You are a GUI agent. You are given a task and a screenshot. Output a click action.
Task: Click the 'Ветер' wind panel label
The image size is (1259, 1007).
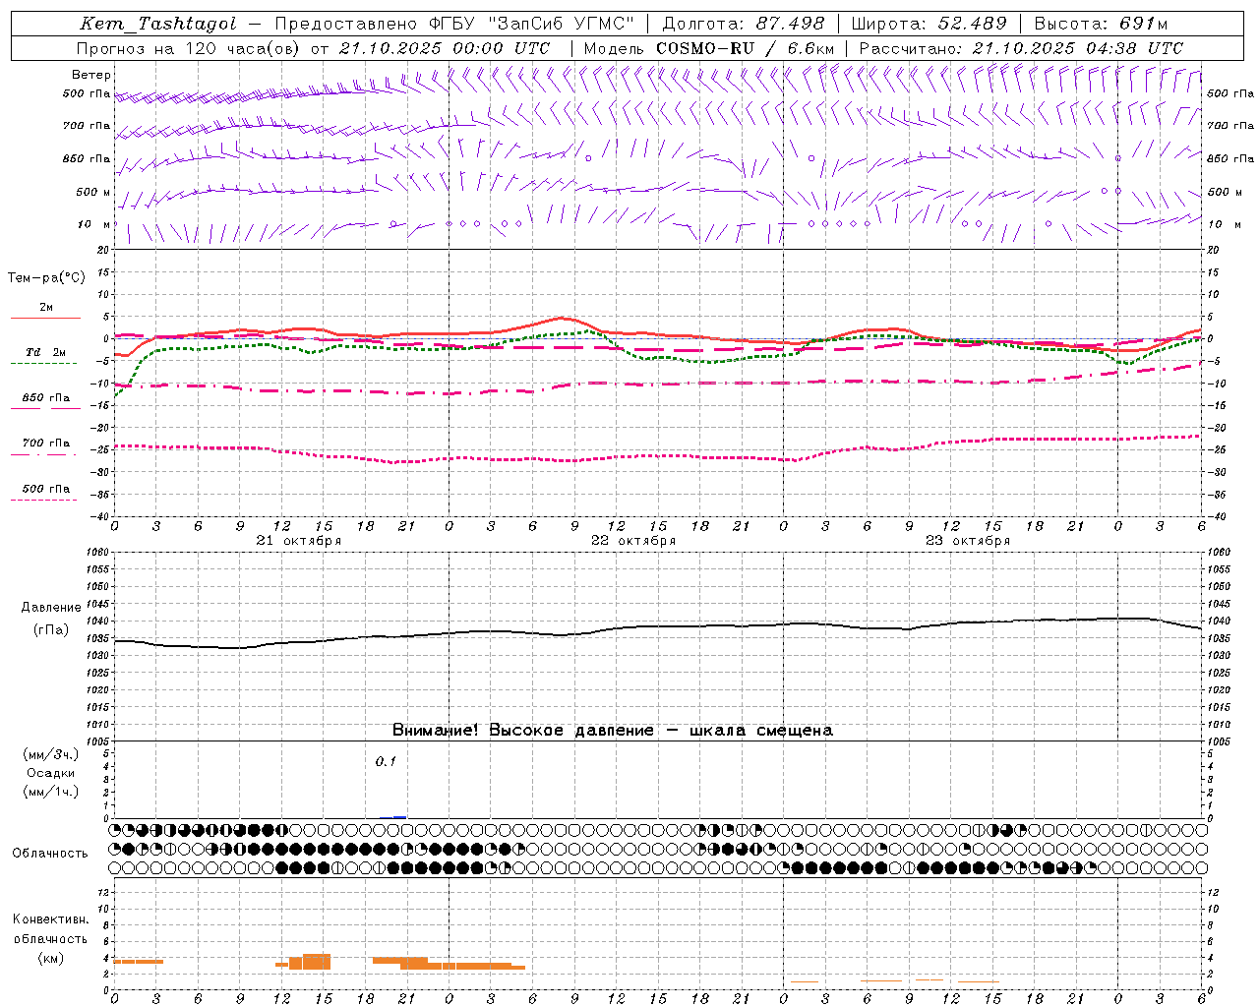(91, 75)
